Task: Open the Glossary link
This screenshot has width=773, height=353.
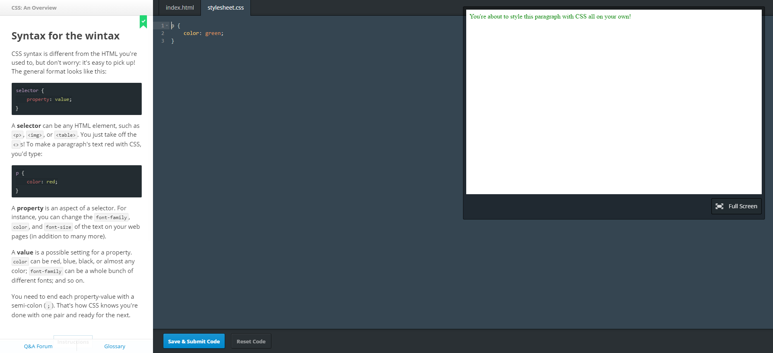Action: click(115, 346)
